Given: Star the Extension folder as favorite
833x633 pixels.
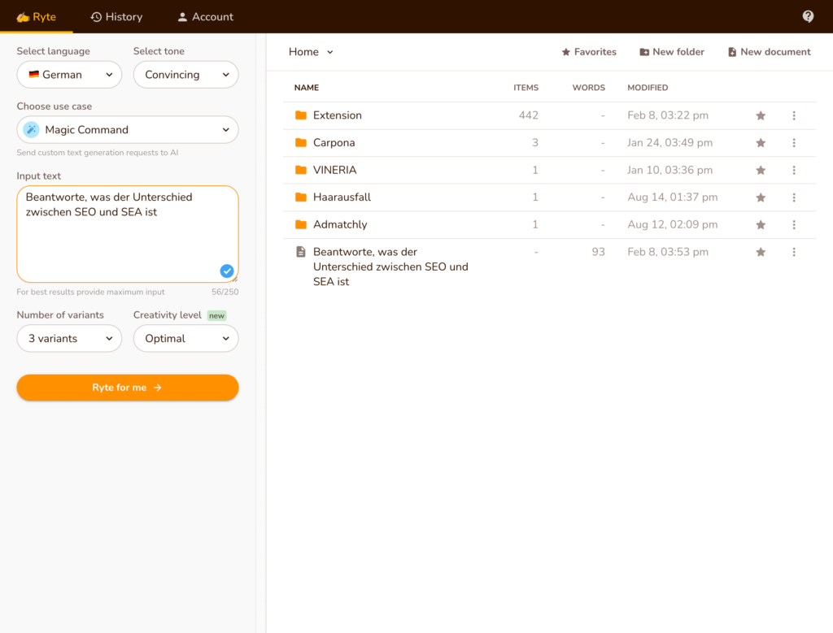Looking at the screenshot, I should coord(761,115).
